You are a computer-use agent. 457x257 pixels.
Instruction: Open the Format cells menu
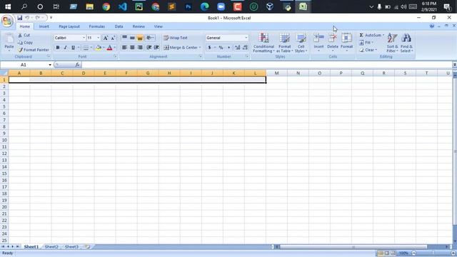pyautogui.click(x=346, y=43)
